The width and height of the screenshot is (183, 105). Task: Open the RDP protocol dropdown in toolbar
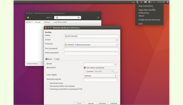(49, 18)
